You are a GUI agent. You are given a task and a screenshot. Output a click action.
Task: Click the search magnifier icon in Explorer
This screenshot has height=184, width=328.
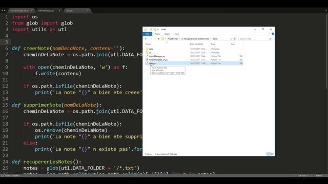click(270, 39)
